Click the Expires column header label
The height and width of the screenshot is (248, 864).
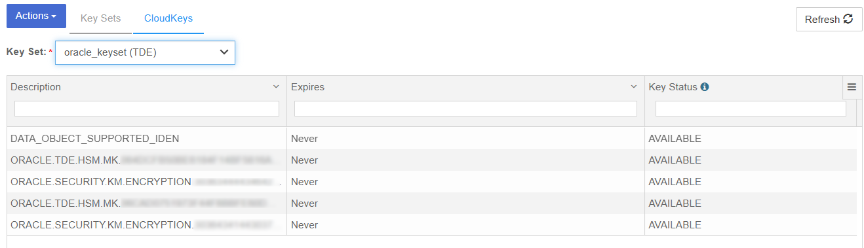307,87
